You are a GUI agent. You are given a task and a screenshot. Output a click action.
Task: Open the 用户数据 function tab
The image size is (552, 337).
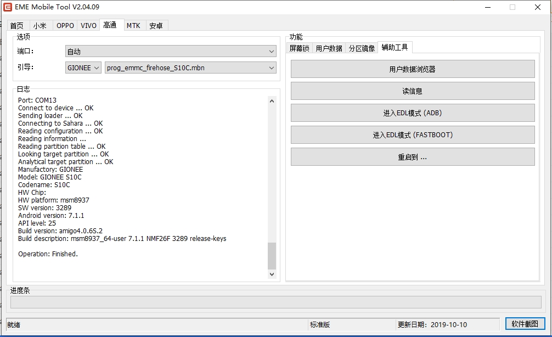329,48
